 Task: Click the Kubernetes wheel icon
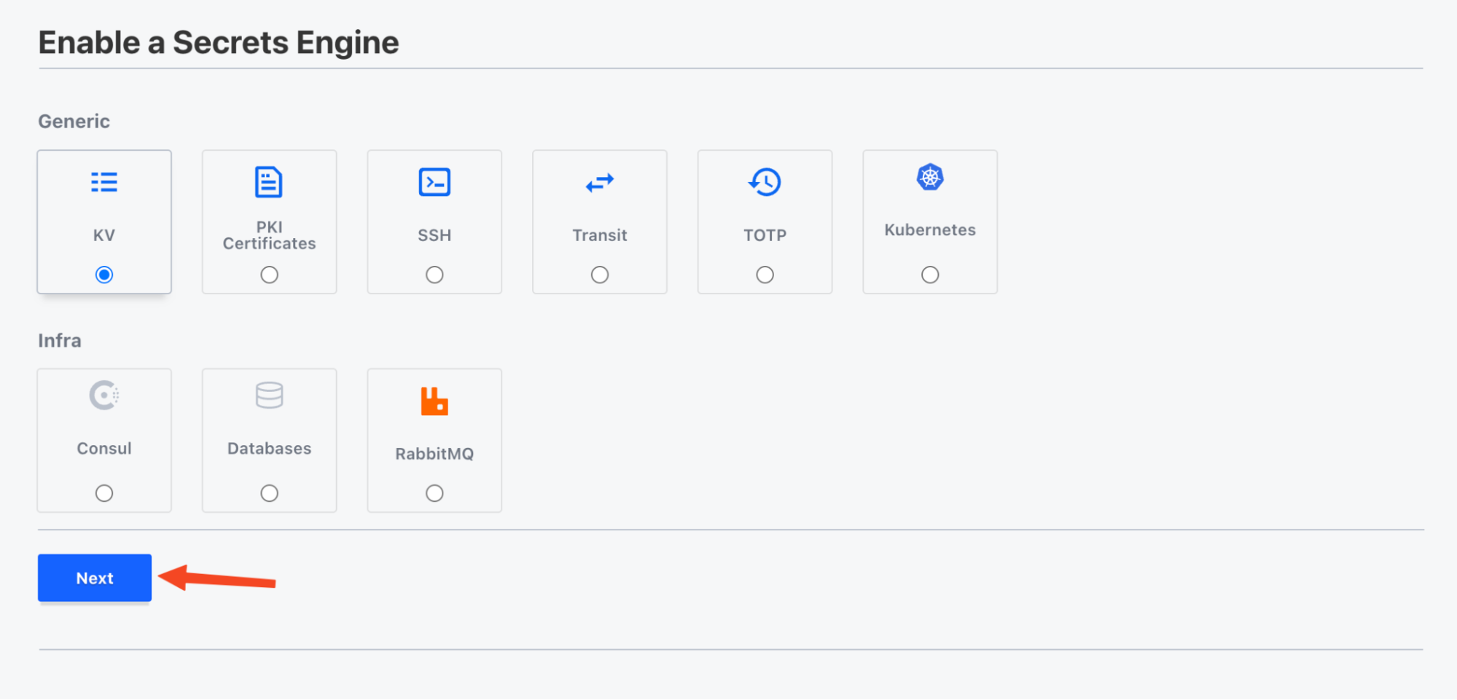[930, 178]
